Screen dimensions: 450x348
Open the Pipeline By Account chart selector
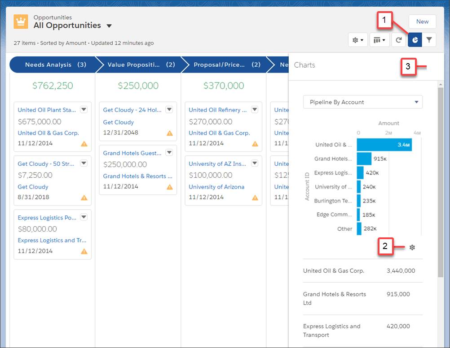click(363, 102)
